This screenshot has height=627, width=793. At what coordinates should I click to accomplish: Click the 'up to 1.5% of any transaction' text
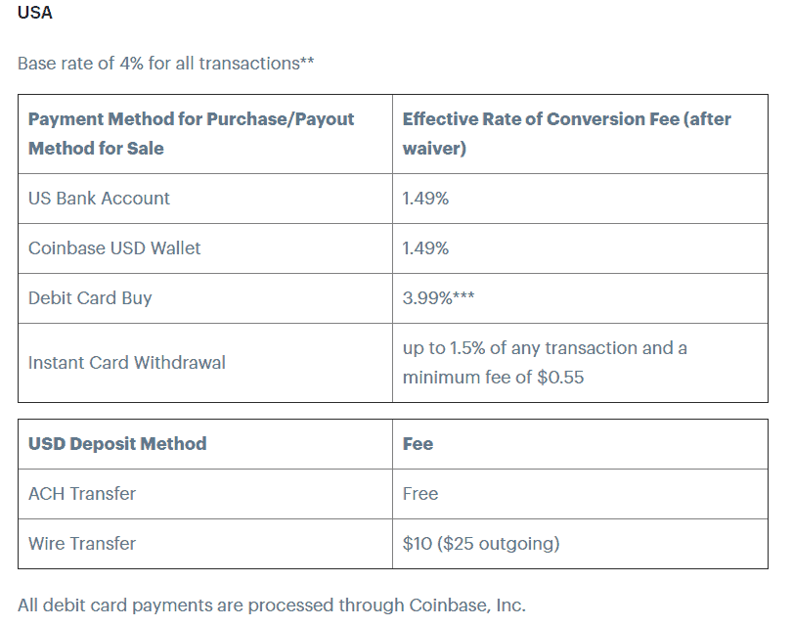click(545, 348)
